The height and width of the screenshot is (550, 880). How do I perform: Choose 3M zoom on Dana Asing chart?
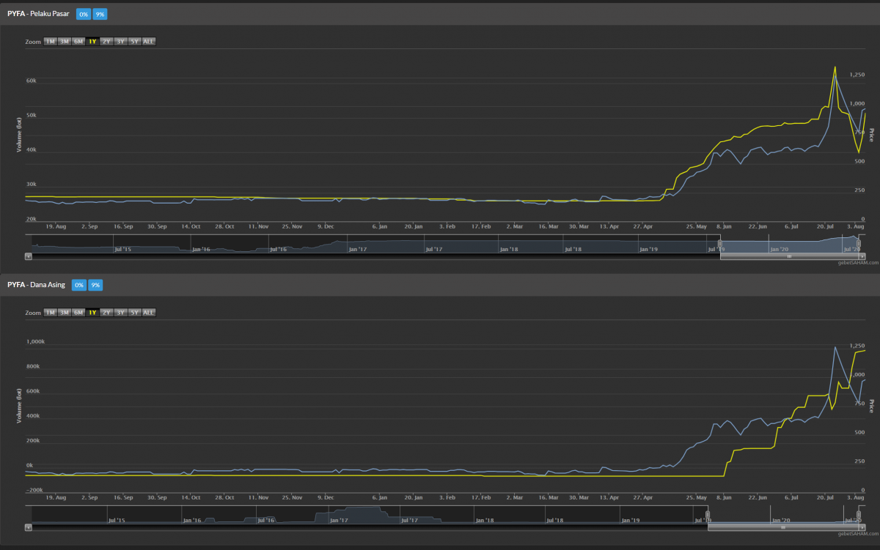coord(65,313)
